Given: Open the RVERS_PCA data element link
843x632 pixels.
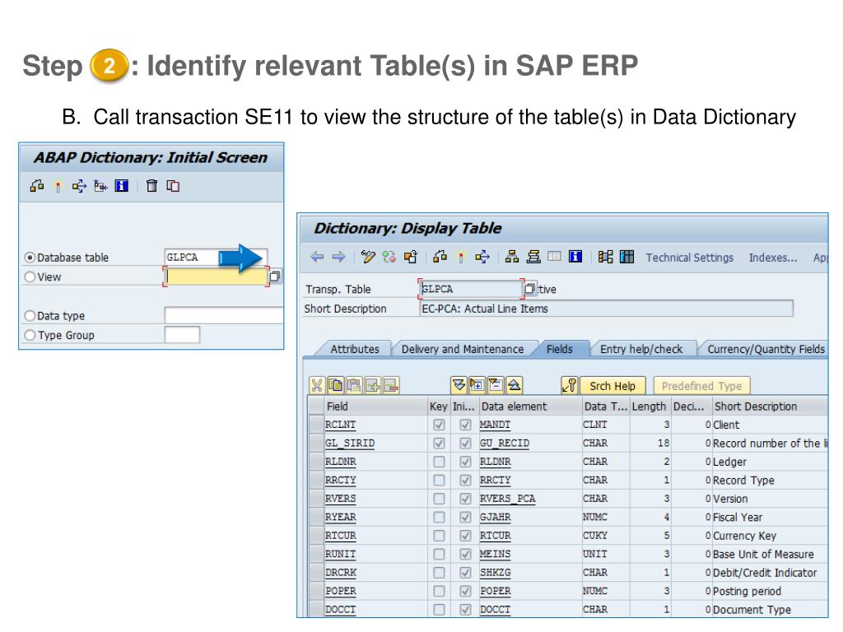Looking at the screenshot, I should pyautogui.click(x=507, y=499).
